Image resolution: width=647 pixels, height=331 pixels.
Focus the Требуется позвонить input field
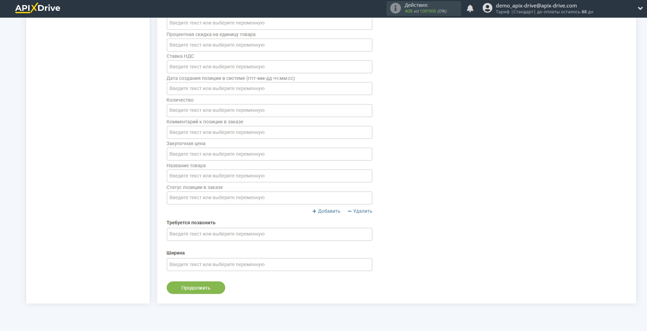(269, 234)
